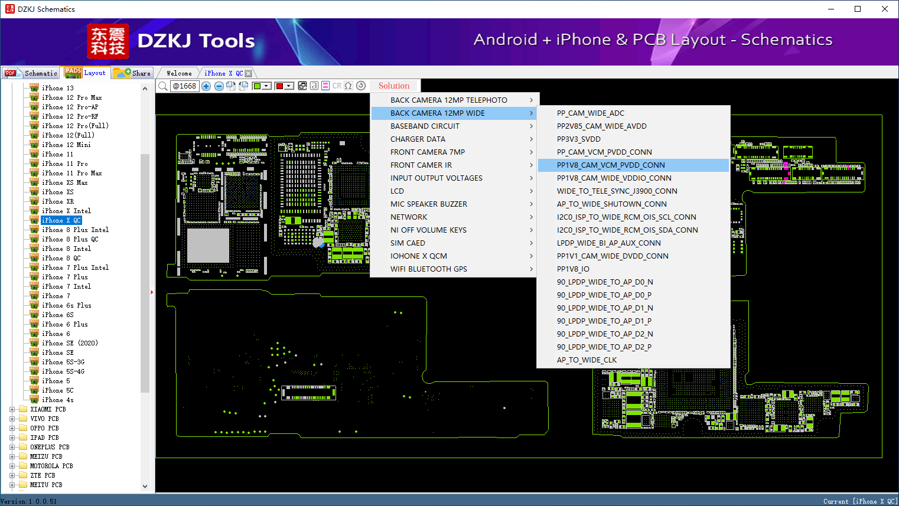Image resolution: width=899 pixels, height=506 pixels.
Task: Click the letter 'a' text icon
Action: (314, 86)
